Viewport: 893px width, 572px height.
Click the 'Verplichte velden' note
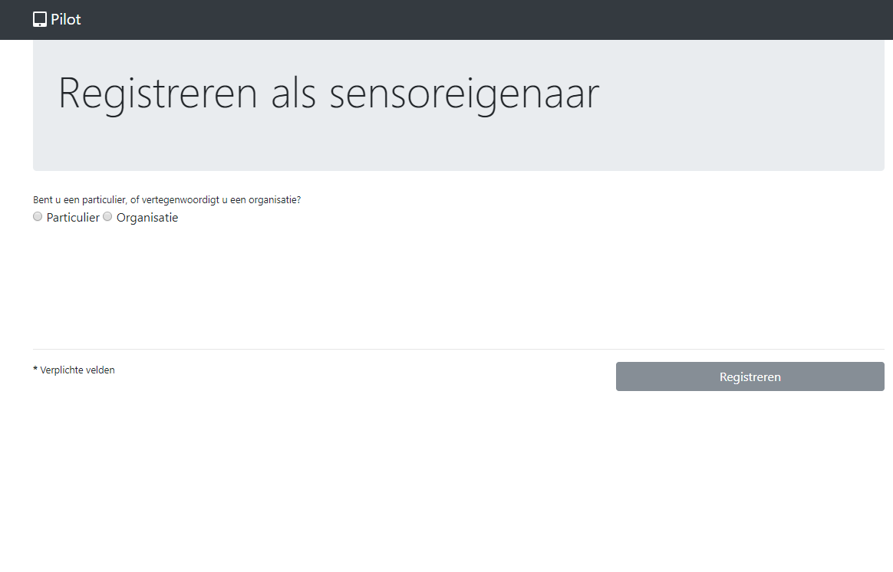click(77, 370)
